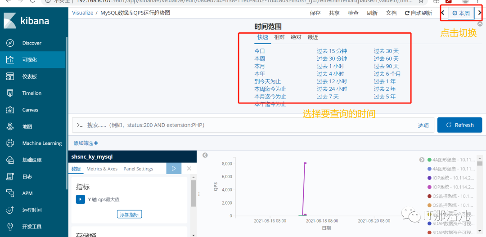The width and height of the screenshot is (486, 237).
Task: Click legend list scrollbar
Action: [480, 164]
